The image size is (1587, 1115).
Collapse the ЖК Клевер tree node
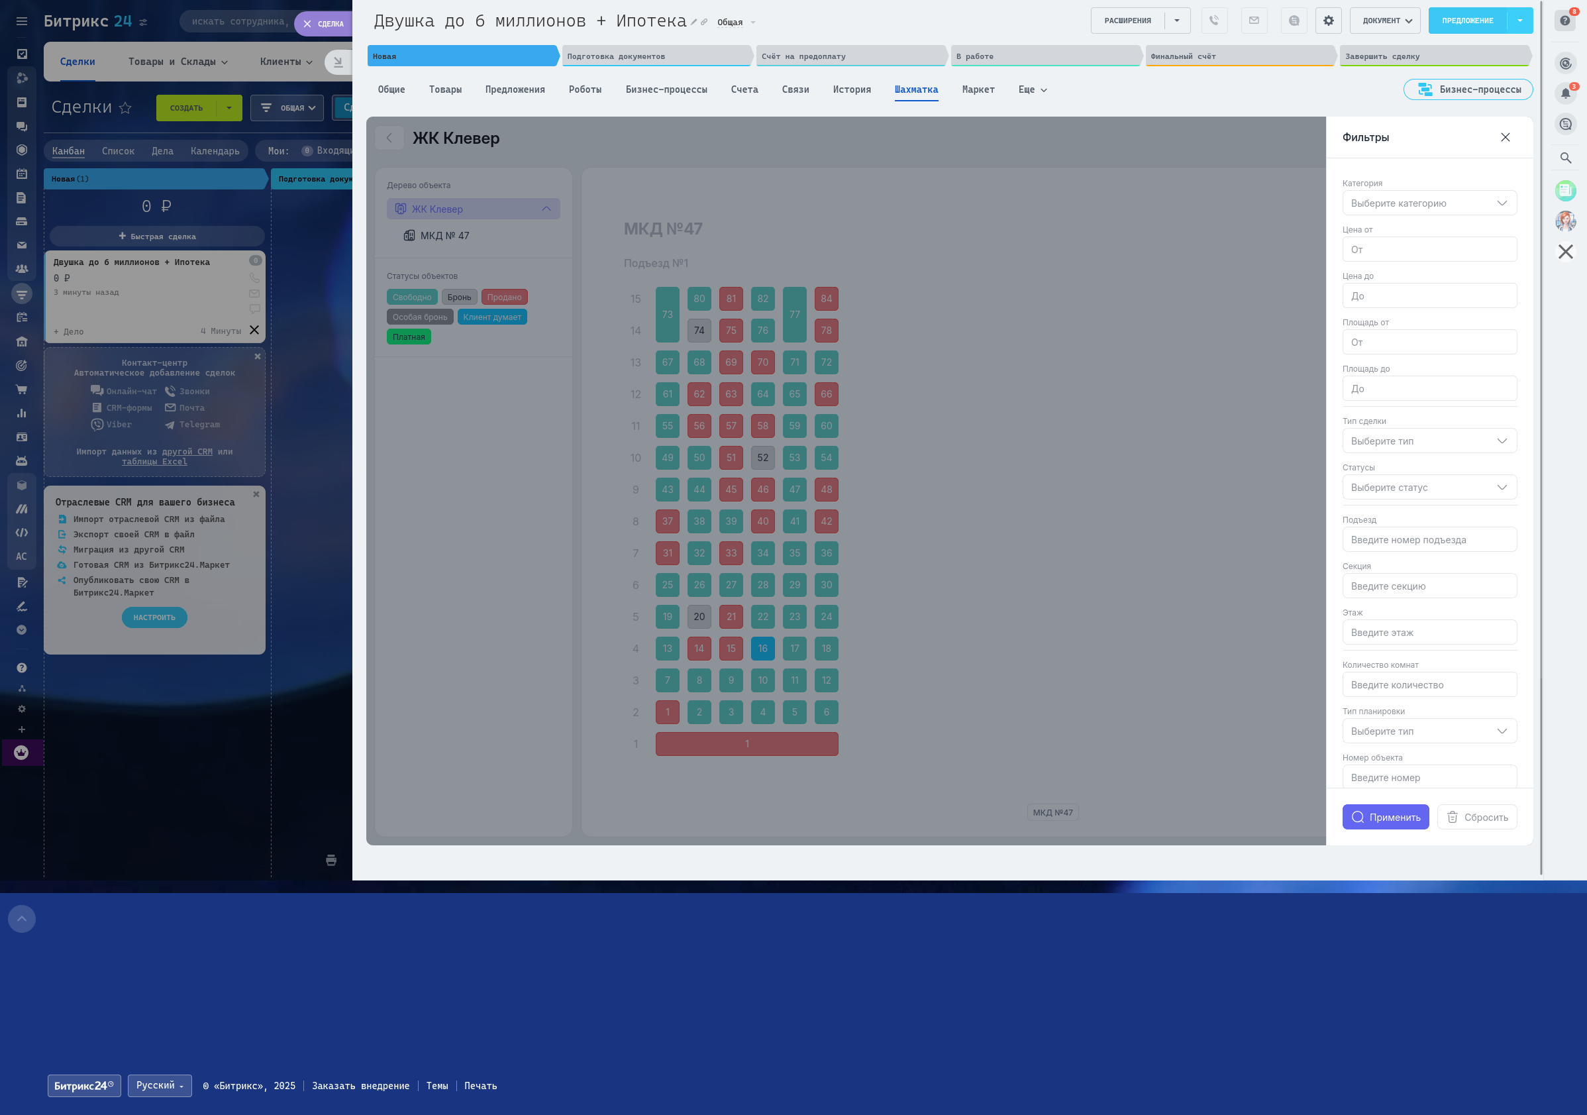tap(546, 209)
